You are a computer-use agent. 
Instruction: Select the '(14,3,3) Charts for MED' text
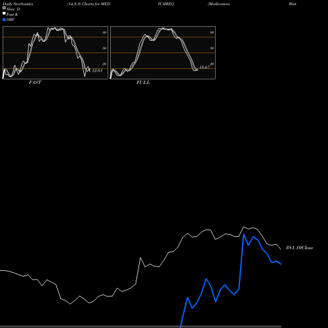[x=89, y=4]
